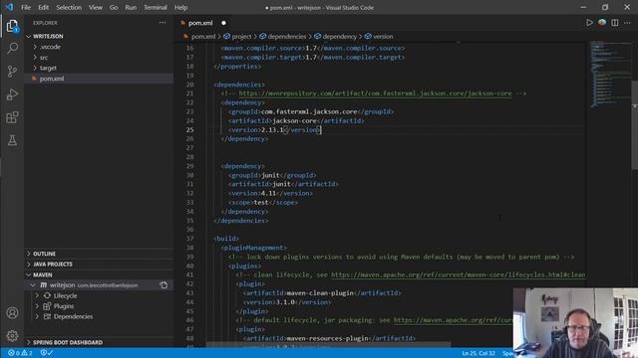Open the Testing flask icon

tap(12, 140)
